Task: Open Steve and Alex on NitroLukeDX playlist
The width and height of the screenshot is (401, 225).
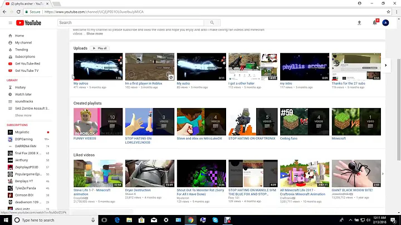Action: coord(201,121)
